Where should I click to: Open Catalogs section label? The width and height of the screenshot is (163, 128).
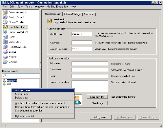13,62
